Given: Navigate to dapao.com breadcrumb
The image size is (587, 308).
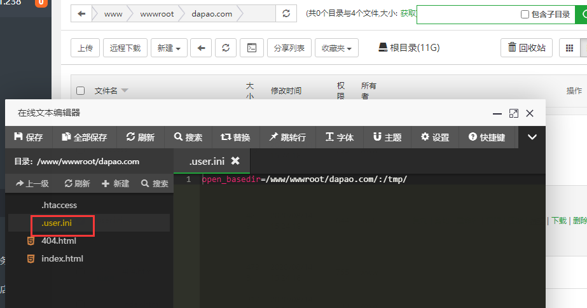Looking at the screenshot, I should pyautogui.click(x=212, y=14).
